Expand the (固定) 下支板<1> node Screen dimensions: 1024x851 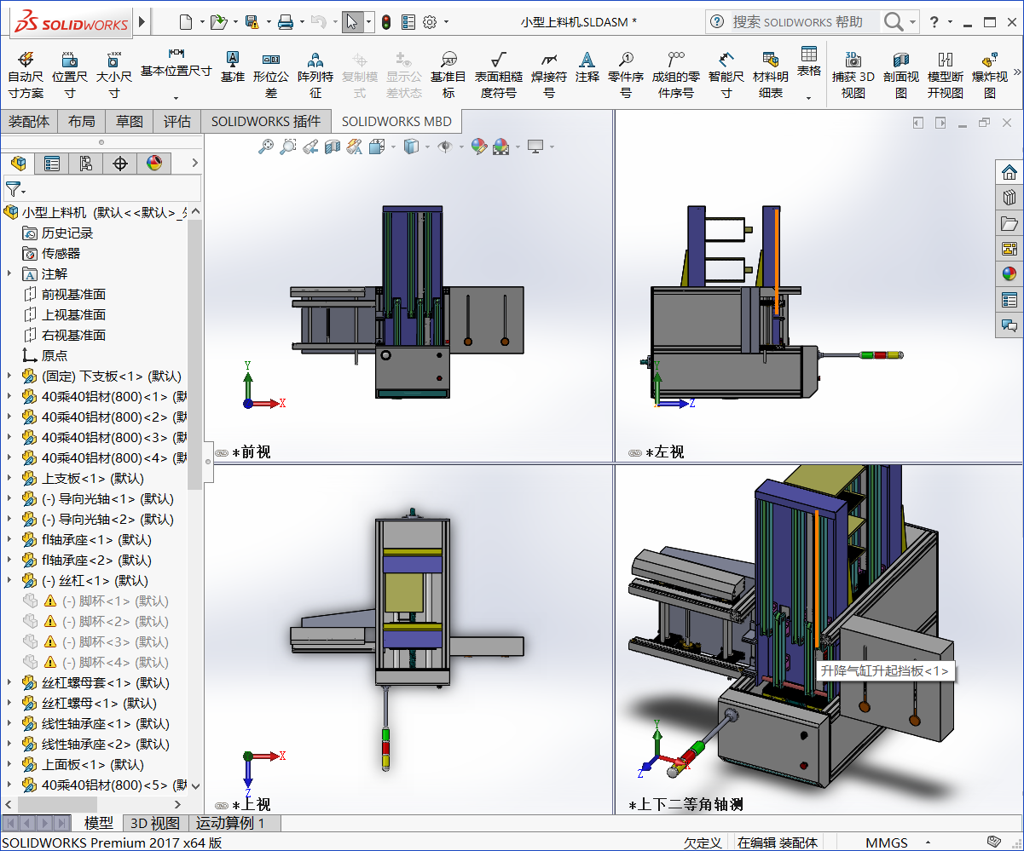[9, 376]
